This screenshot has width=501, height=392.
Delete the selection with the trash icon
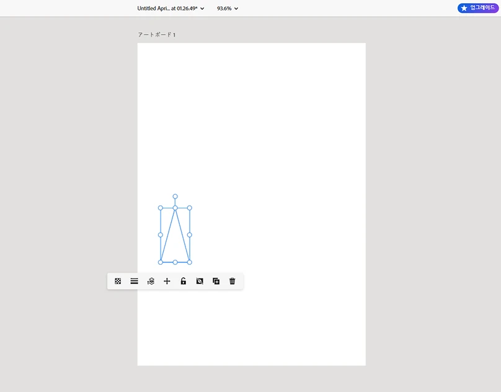pyautogui.click(x=232, y=281)
